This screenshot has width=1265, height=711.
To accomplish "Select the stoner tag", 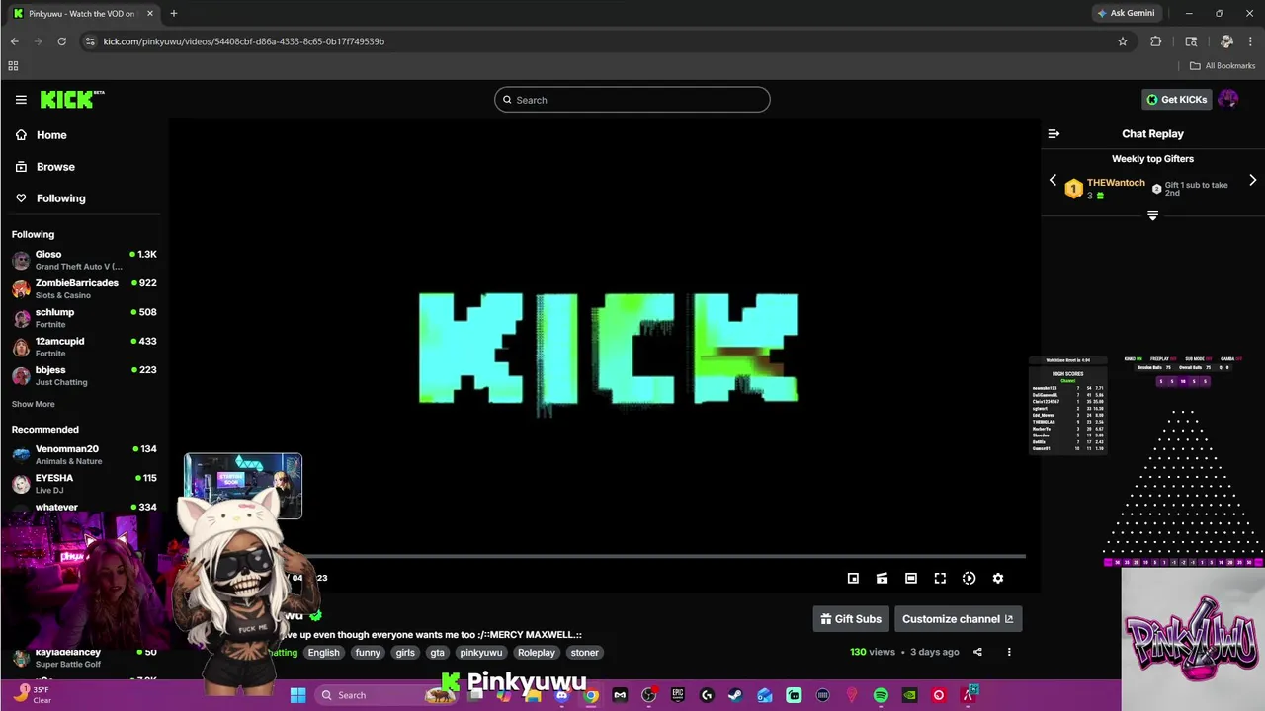I will tap(584, 653).
